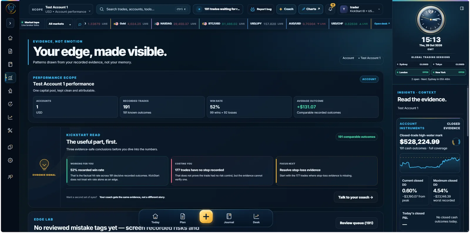Open the person-with-chat sidebar icon
Image resolution: width=470 pixels, height=233 pixels.
point(10,177)
